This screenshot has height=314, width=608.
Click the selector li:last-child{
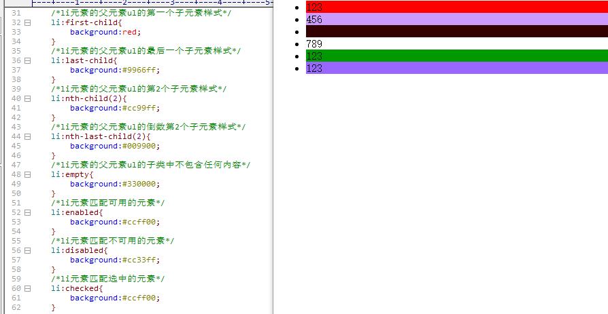point(84,61)
